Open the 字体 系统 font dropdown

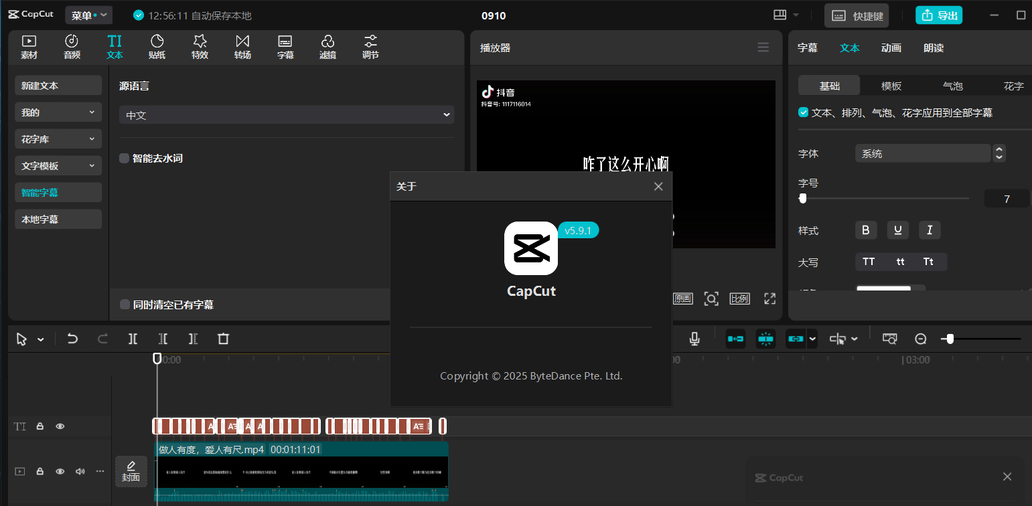coord(923,153)
